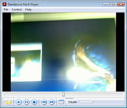Click the Volume label
Viewport: 127px width, 108px height.
pos(72,102)
